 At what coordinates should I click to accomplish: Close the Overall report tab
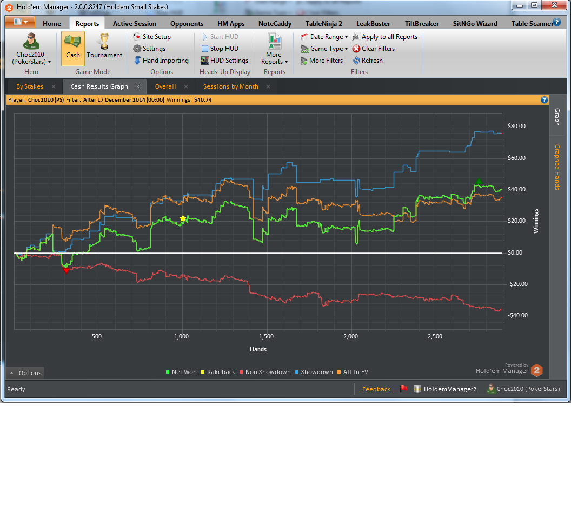tap(186, 86)
